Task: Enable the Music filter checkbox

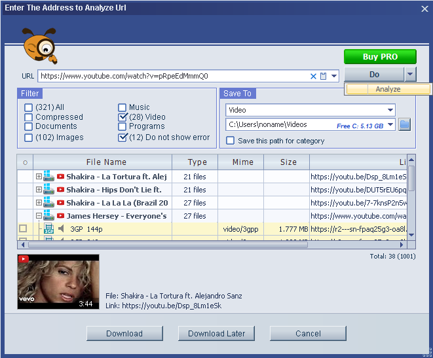Action: click(x=122, y=107)
